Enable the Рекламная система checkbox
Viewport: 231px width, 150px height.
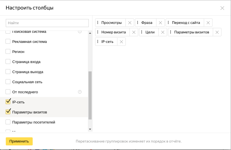[x=8, y=42]
